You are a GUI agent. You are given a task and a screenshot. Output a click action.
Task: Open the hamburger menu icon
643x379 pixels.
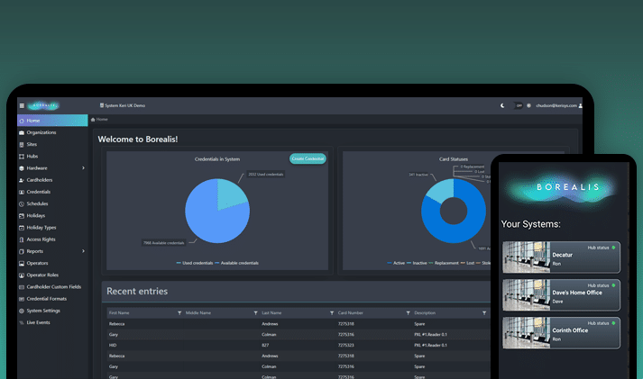tap(22, 105)
